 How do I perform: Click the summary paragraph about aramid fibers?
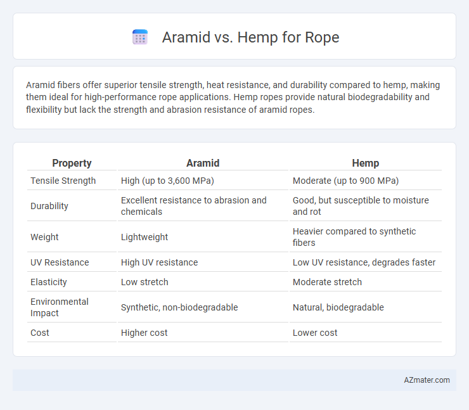pos(233,97)
